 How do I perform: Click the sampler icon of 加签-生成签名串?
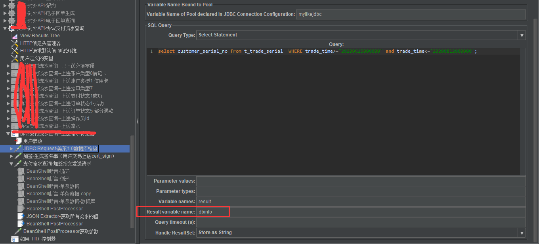coord(18,156)
